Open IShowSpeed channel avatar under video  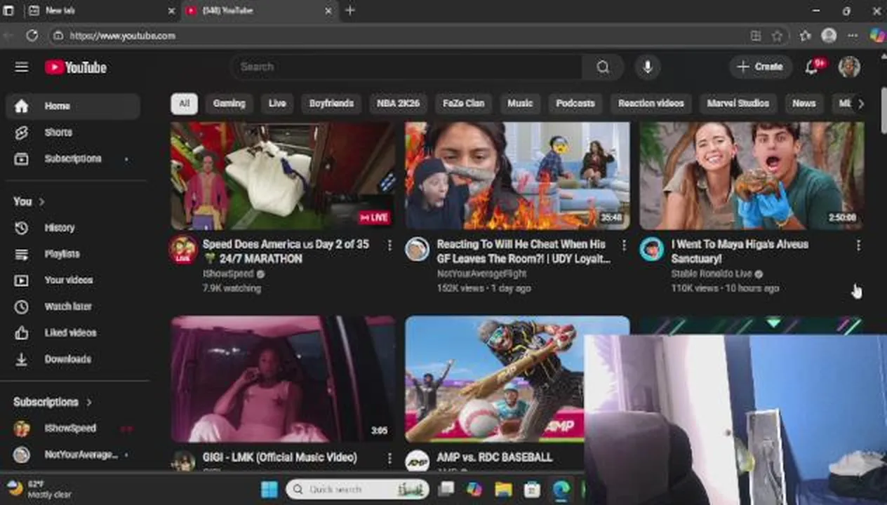pos(183,250)
